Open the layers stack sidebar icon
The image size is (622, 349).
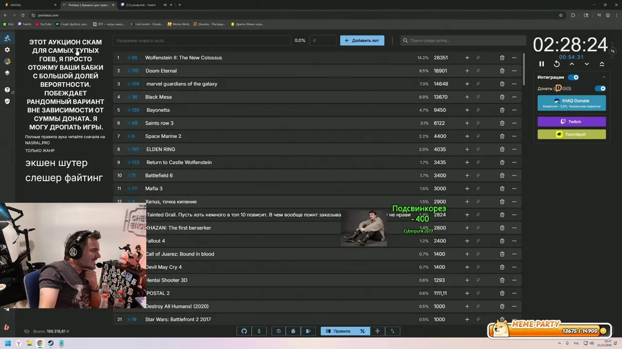pos(7,73)
